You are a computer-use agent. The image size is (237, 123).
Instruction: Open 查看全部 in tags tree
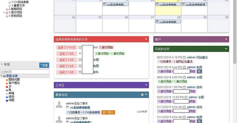click(12, 76)
